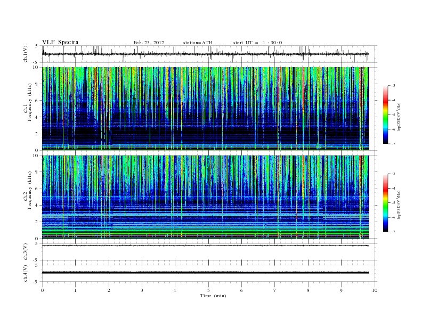Screen dimensions: 422x326
Task: Click time axis tick label "6"
Action: coord(241,290)
